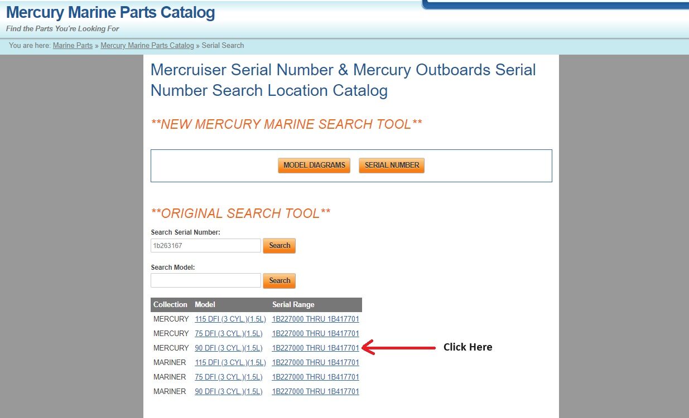Screen dimensions: 689x418
Task: Click the SERIAL NUMBER button
Action: 392,166
